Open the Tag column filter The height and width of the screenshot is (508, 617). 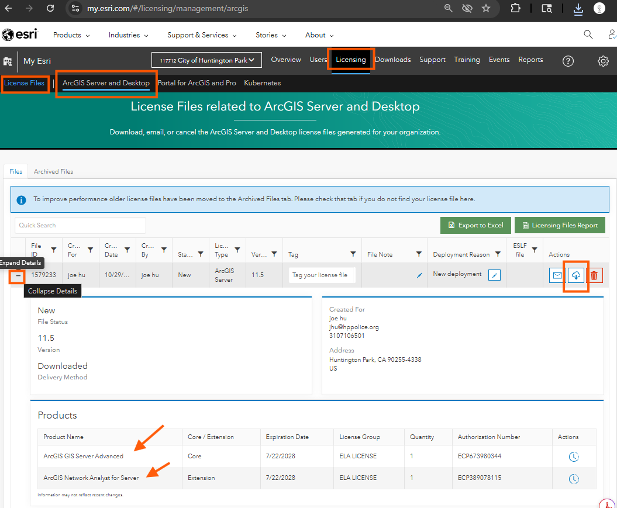[x=353, y=254]
